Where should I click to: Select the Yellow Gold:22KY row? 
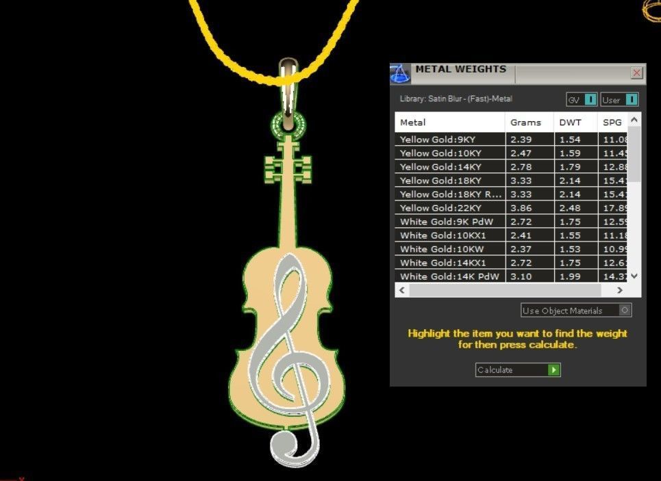pyautogui.click(x=511, y=207)
